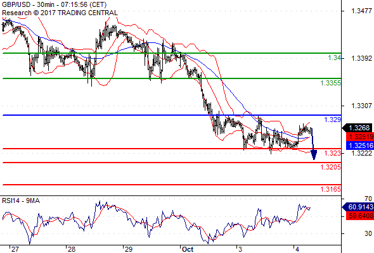Click the blue 1.329 pivot level label

[x=333, y=120]
